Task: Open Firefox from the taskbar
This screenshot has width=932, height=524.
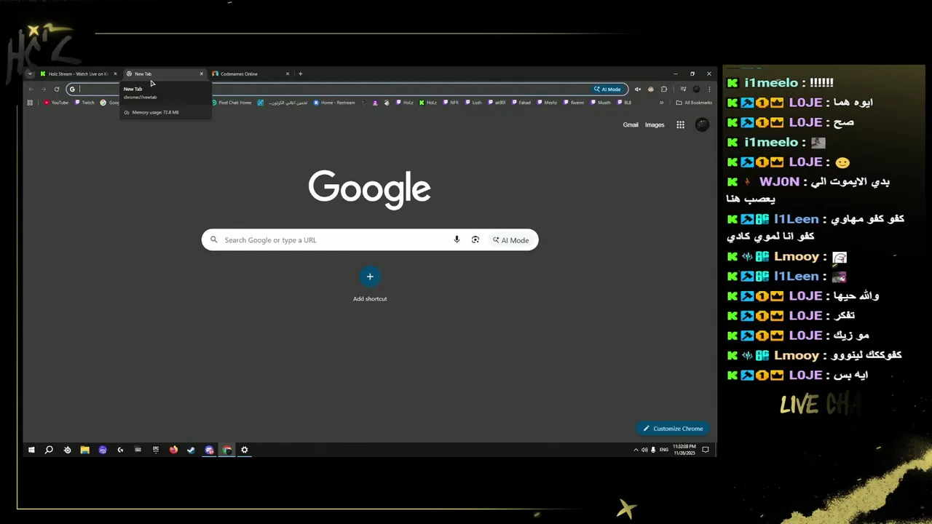Action: 173,450
